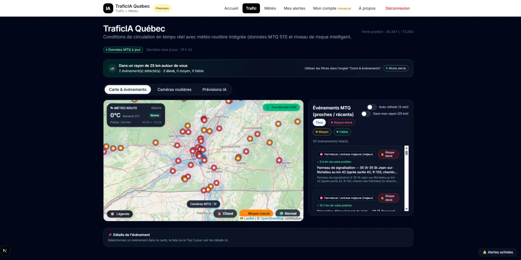Image resolution: width=521 pixels, height=260 pixels.
Task: Click events list scrollbar down arrow
Action: click(x=407, y=209)
